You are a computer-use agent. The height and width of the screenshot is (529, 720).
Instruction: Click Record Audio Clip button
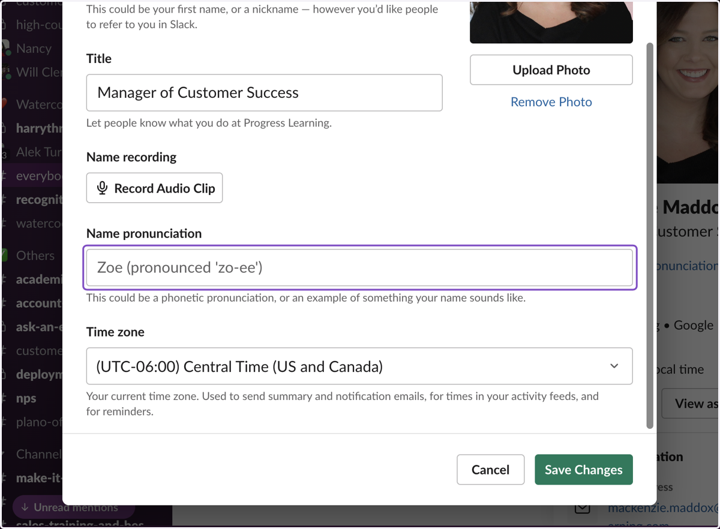coord(155,188)
